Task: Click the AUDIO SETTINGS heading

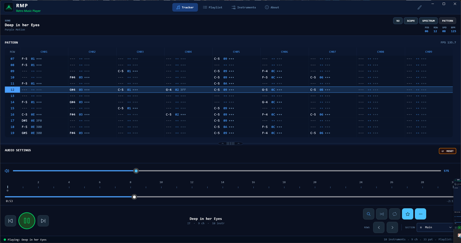Action: (18, 150)
